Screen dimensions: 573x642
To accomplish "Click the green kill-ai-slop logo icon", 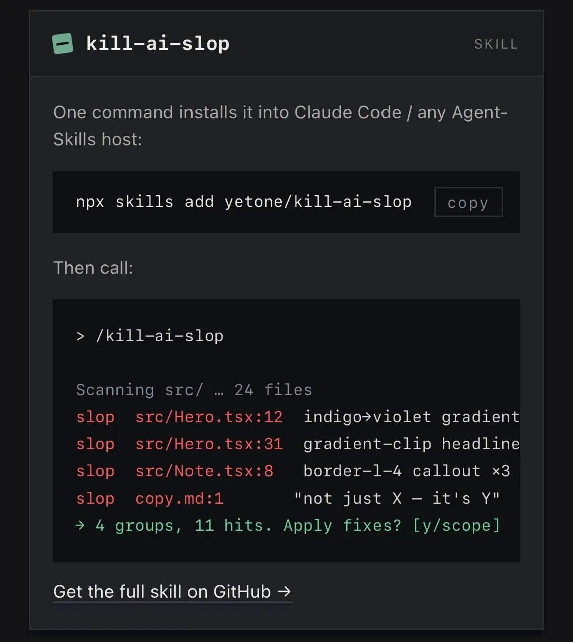I will coord(63,44).
